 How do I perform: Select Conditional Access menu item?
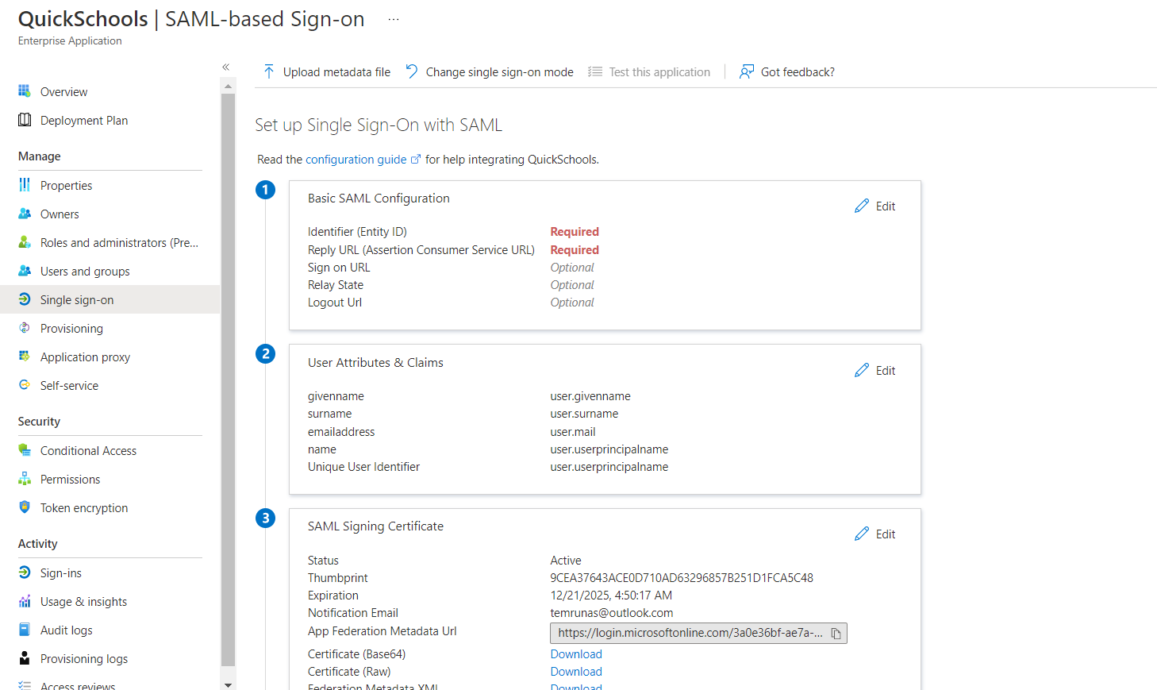[88, 450]
